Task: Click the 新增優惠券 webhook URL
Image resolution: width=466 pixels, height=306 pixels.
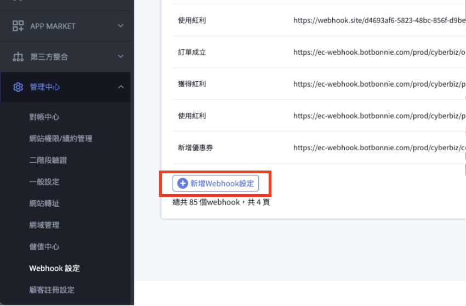Action: tap(379, 148)
